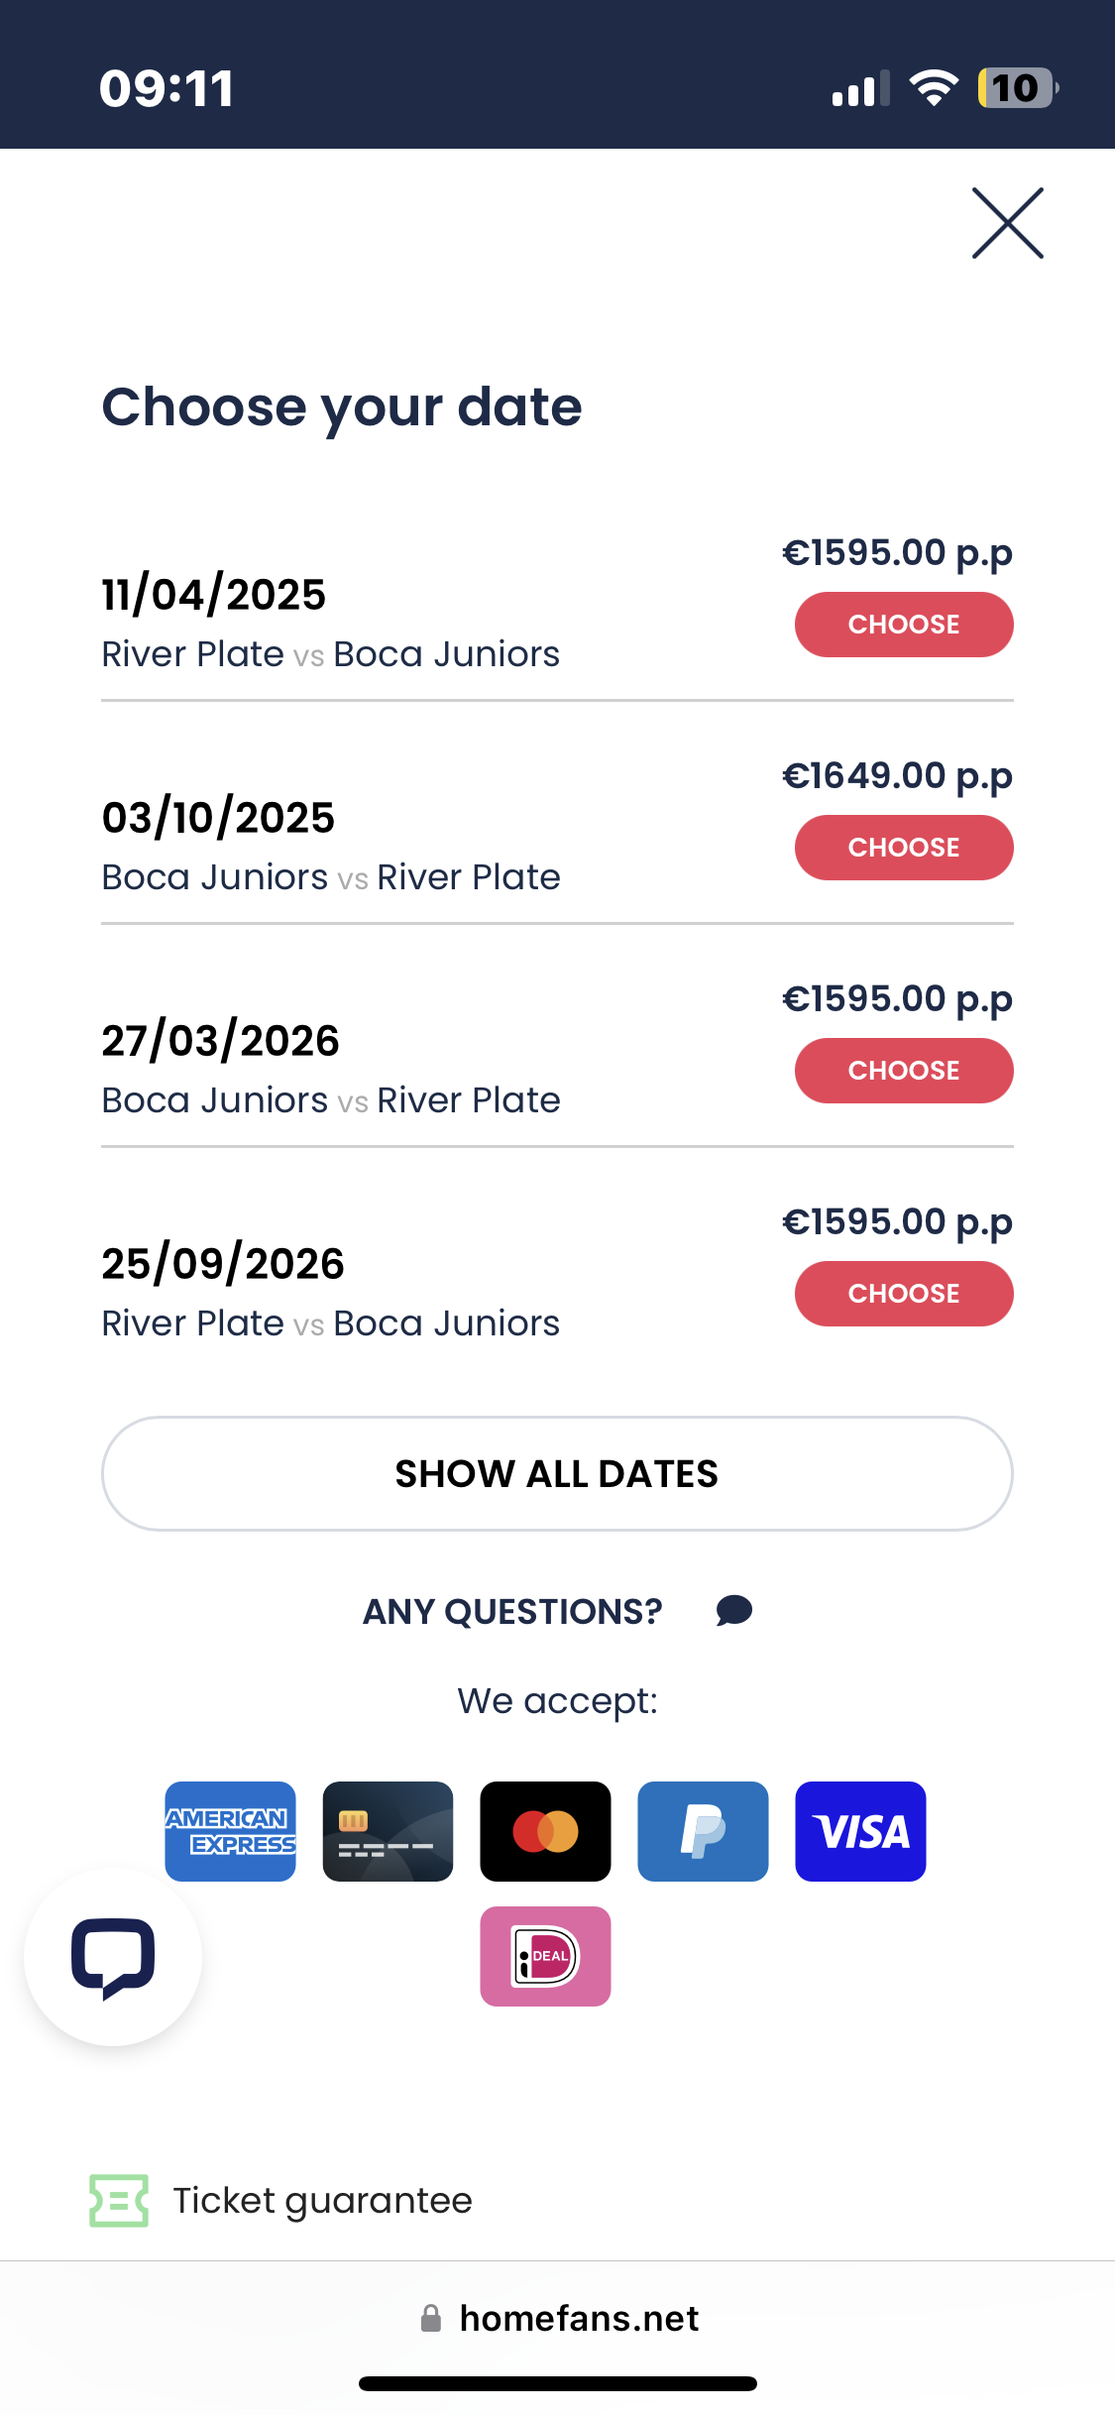Tap the American Express payment icon
This screenshot has height=2415, width=1115.
(230, 1831)
